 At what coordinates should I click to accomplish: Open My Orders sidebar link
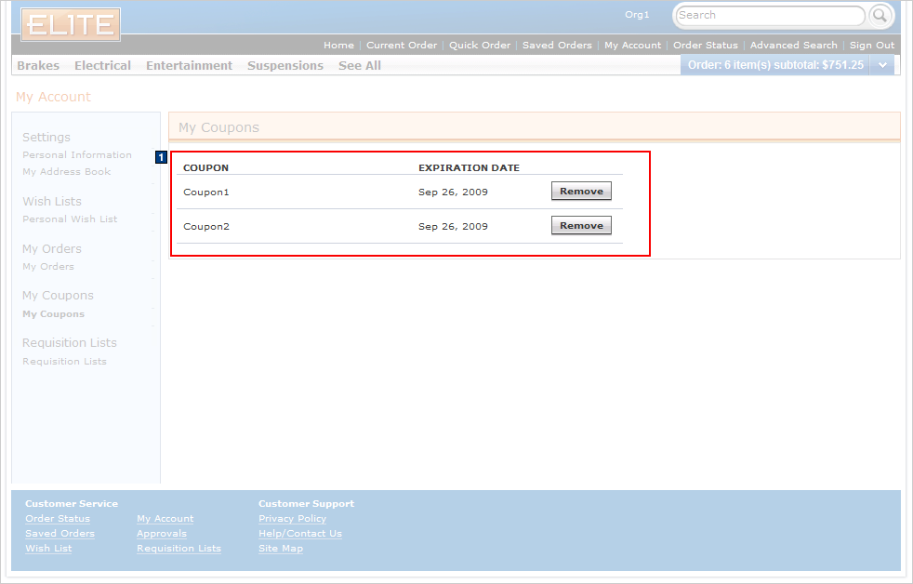tap(48, 266)
